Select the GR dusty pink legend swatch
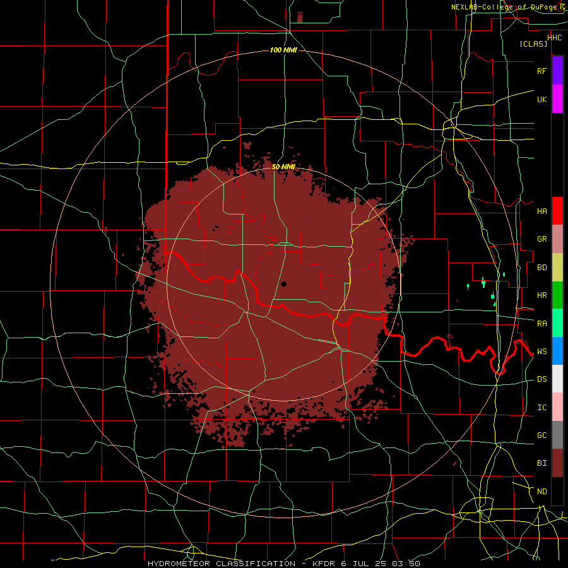Screen dimensions: 568x568 pyautogui.click(x=557, y=239)
